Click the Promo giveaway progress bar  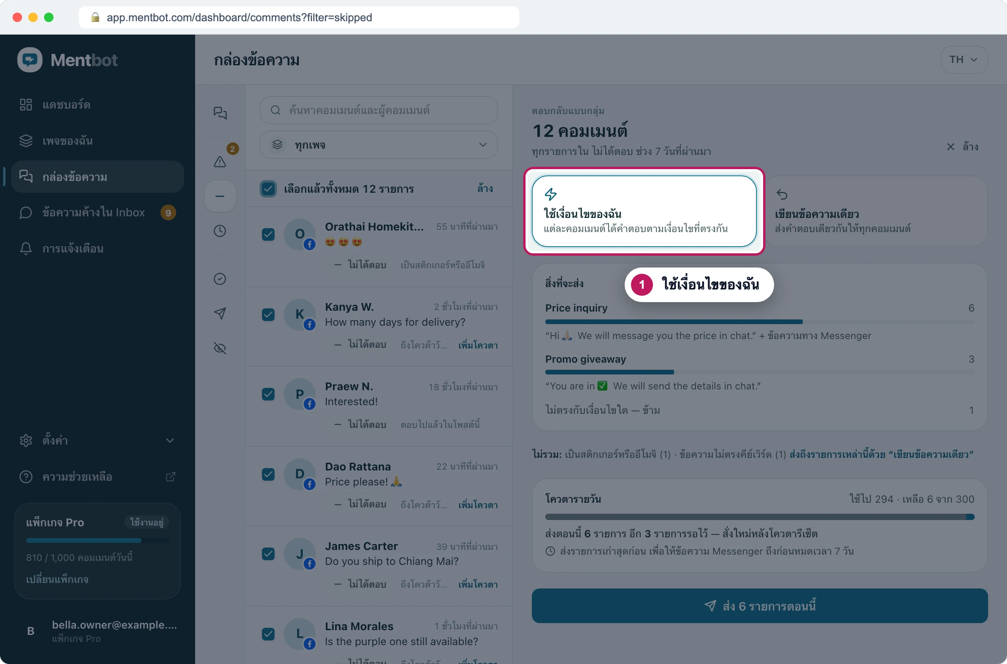click(760, 372)
